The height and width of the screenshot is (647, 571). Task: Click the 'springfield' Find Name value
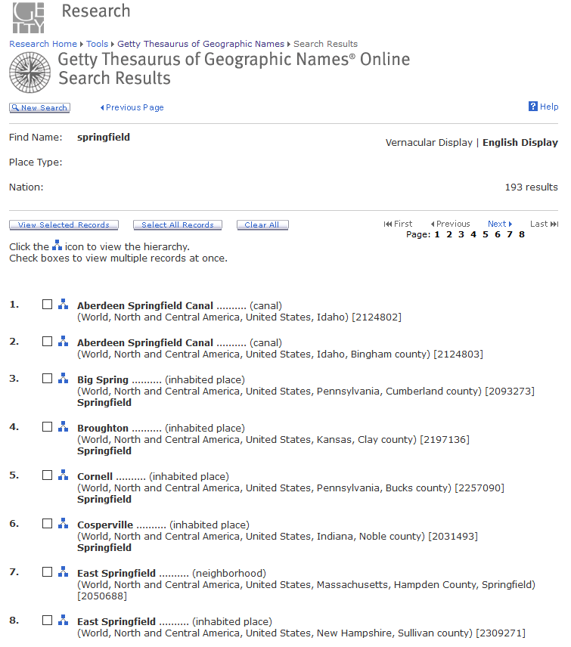104,138
